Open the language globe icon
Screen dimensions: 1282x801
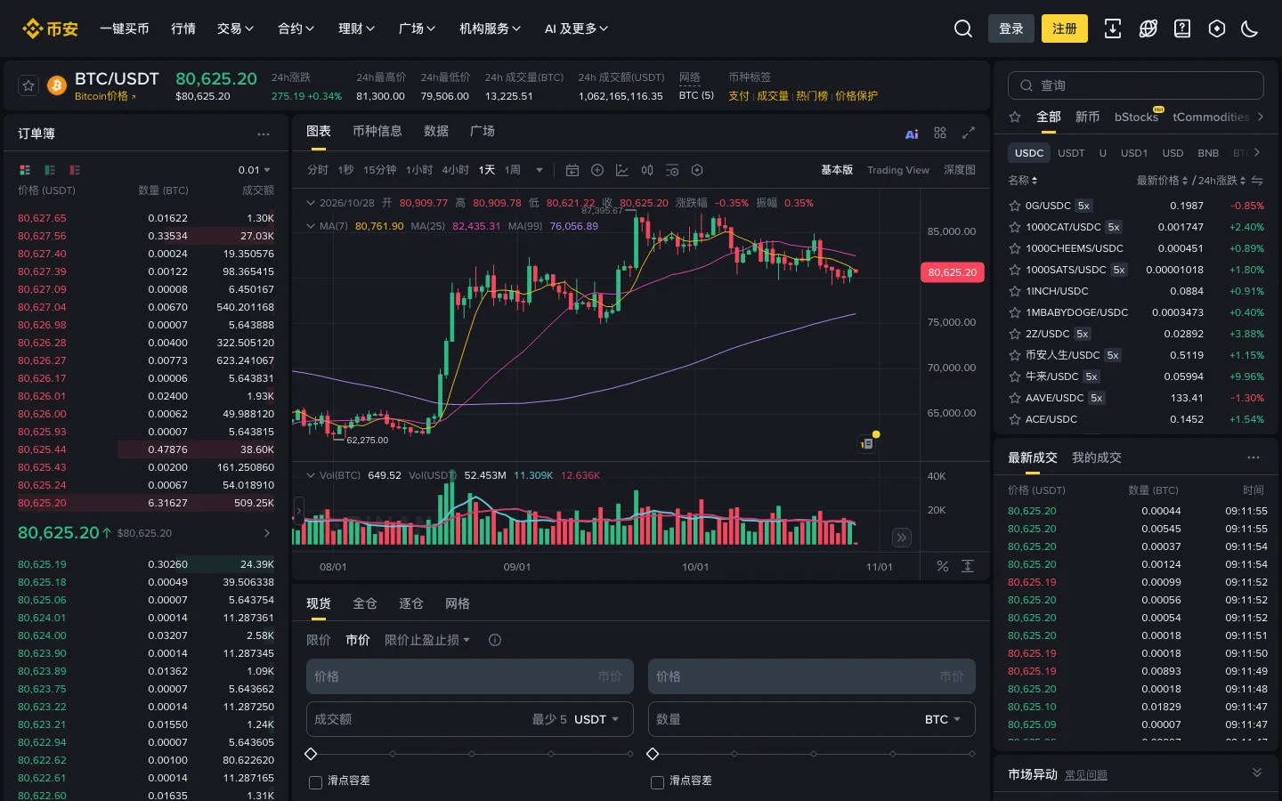1148,28
